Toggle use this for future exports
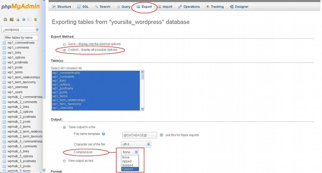 coord(161,135)
